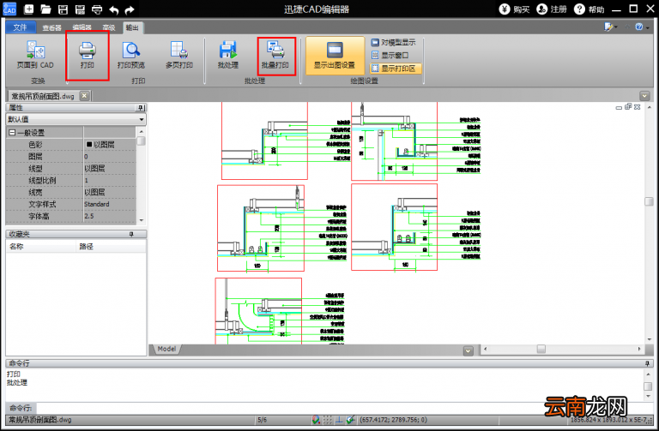Close the 常规吊顶剖面图.dwg document tab
This screenshot has width=659, height=431.
click(84, 96)
